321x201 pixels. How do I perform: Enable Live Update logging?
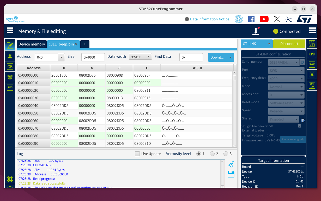[x=137, y=154]
